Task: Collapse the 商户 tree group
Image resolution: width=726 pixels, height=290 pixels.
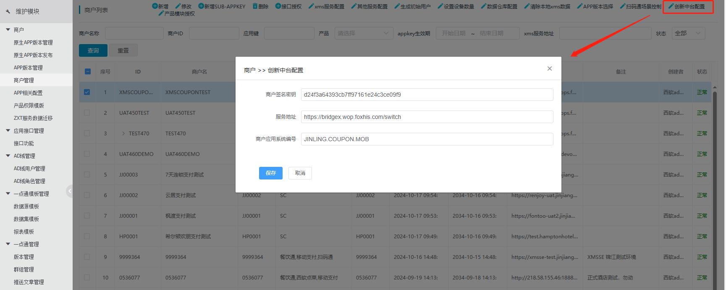Action: (8, 30)
